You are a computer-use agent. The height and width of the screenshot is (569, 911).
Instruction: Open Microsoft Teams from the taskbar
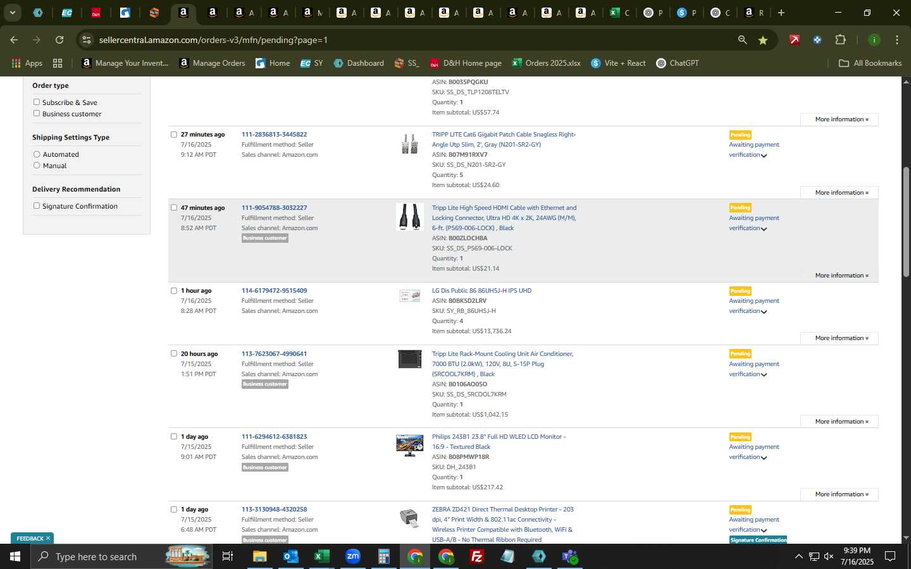pos(570,556)
